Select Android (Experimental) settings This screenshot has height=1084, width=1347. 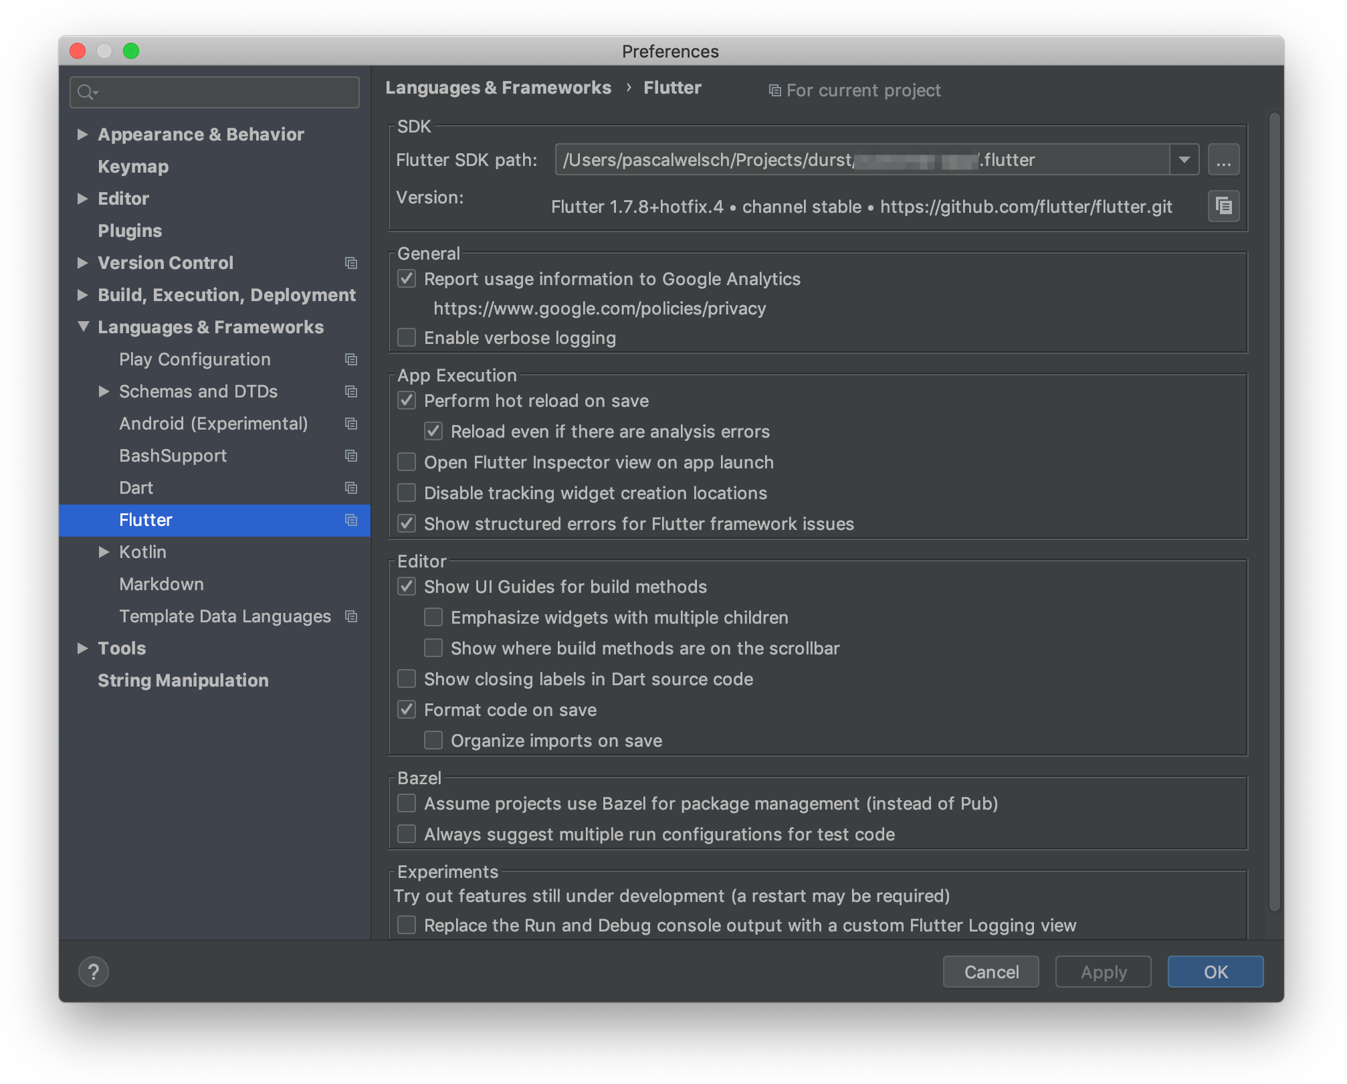[x=213, y=424]
